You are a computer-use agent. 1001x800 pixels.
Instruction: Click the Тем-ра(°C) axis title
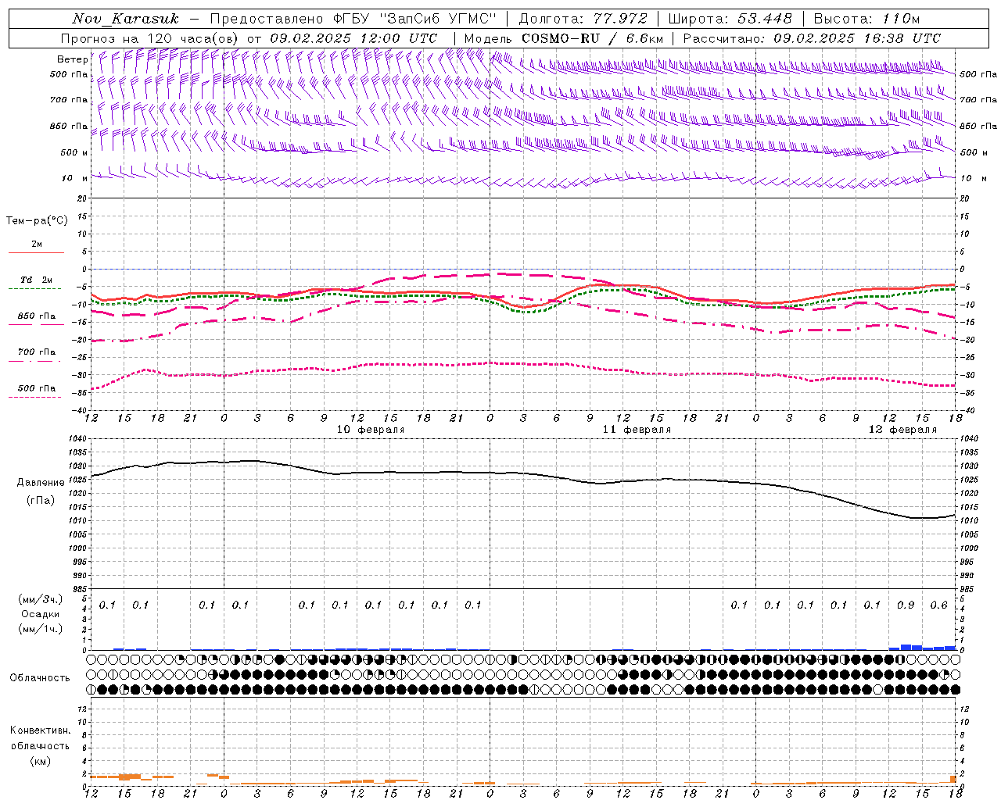click(37, 221)
